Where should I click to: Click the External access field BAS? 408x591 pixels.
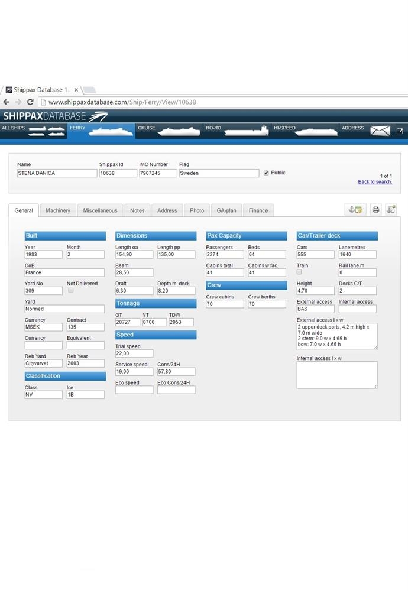point(316,309)
